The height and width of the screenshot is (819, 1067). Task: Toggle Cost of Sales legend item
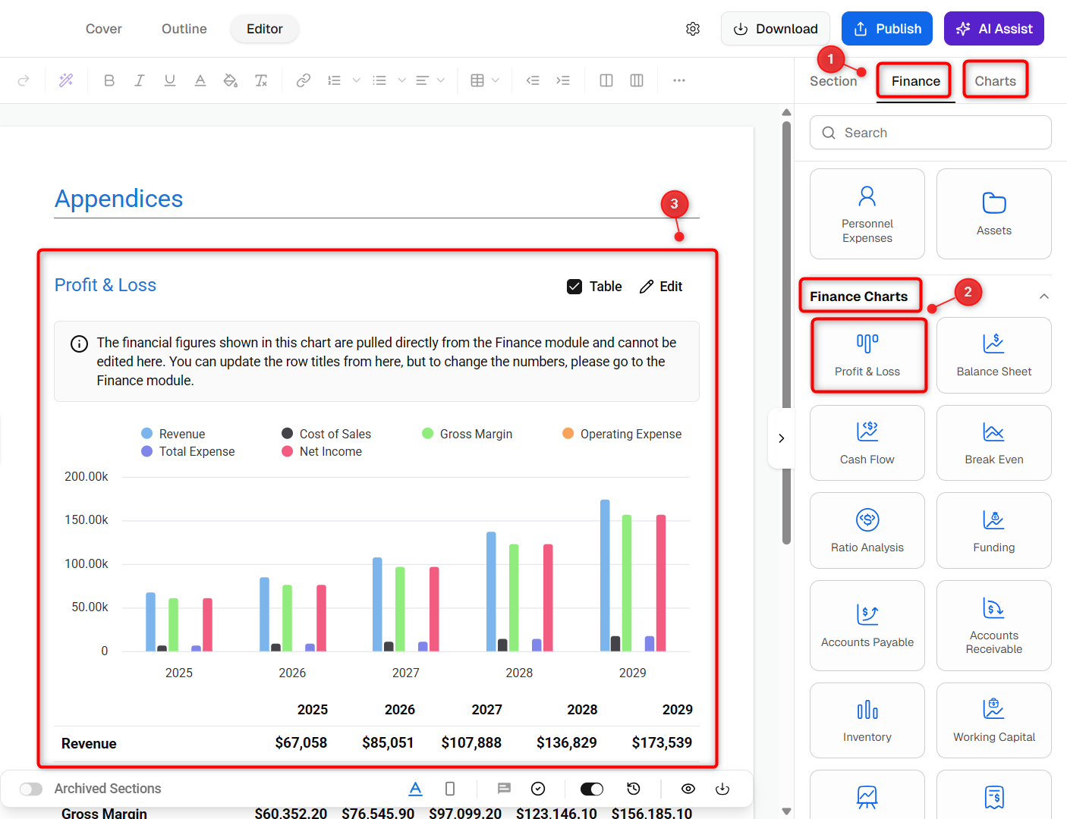coord(326,434)
